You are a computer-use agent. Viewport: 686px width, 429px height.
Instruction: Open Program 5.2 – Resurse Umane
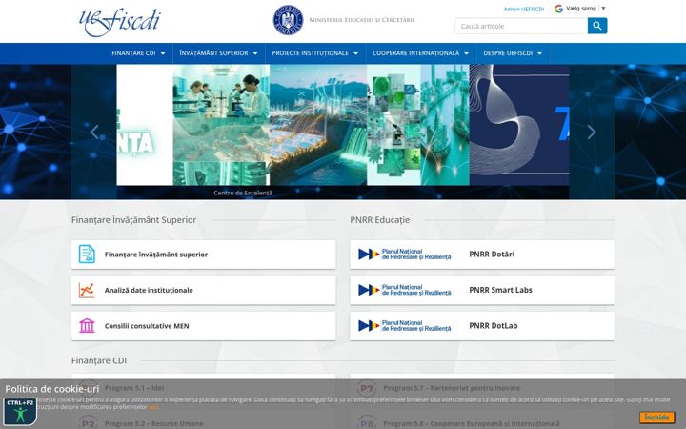coord(154,423)
